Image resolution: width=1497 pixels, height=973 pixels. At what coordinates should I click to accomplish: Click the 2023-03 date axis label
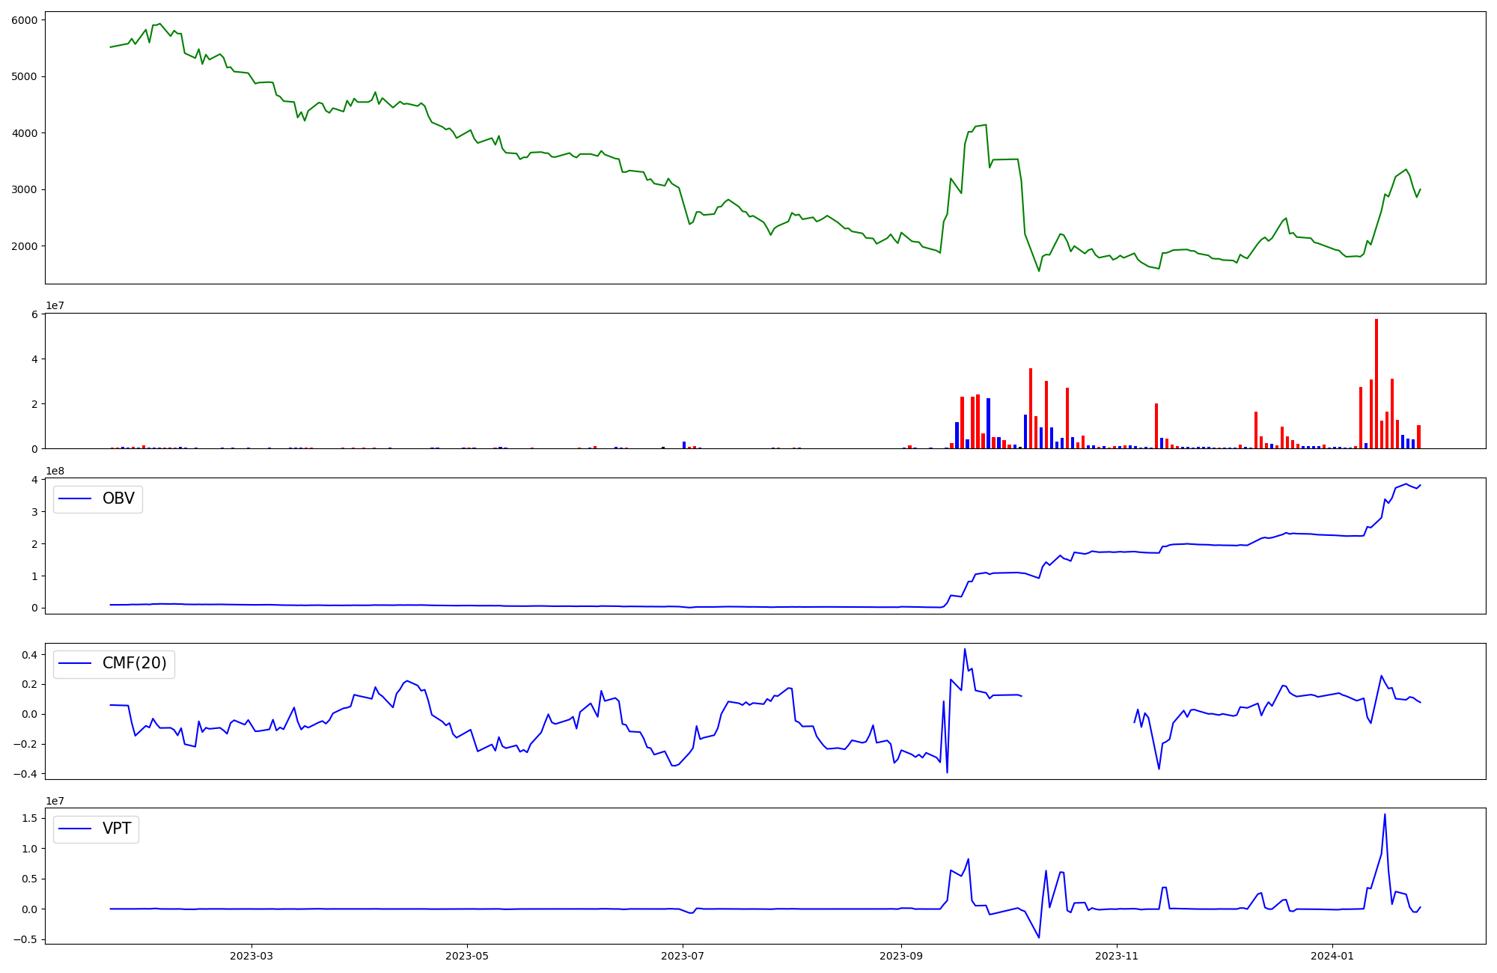[251, 956]
